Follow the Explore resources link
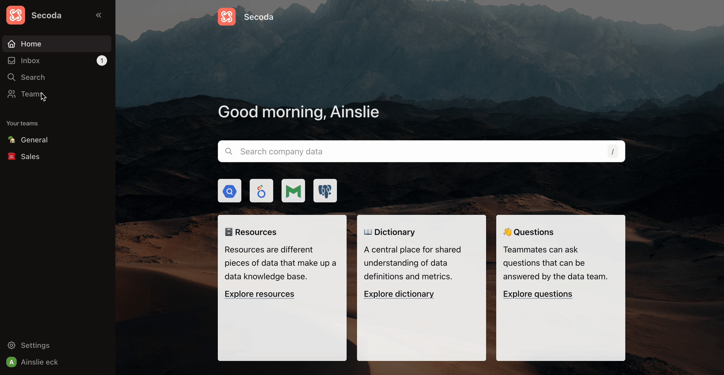724x375 pixels. (259, 294)
